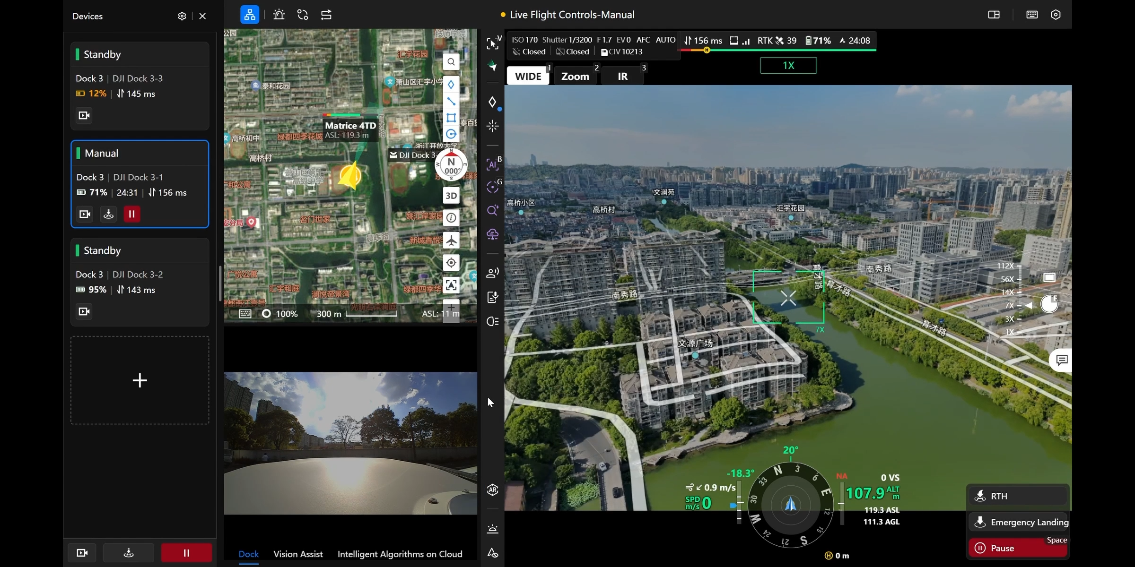Open the 1X zoom level selector
The image size is (1135, 567).
[x=788, y=65]
